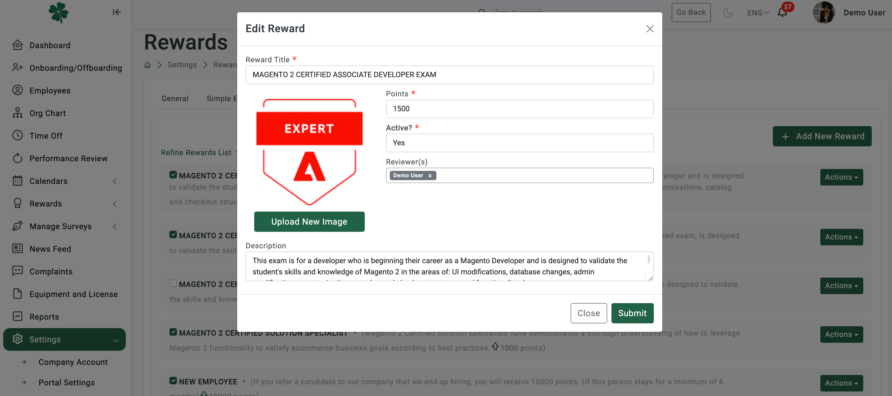
Task: Open Actions dropdown for NEW EMPLOYEE row
Action: point(841,383)
